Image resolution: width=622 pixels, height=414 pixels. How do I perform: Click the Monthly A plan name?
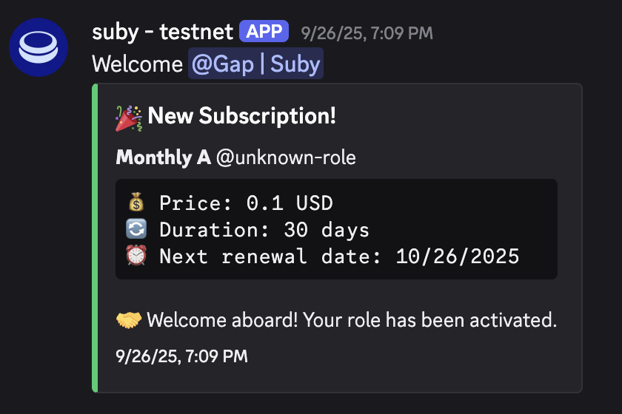pyautogui.click(x=163, y=157)
